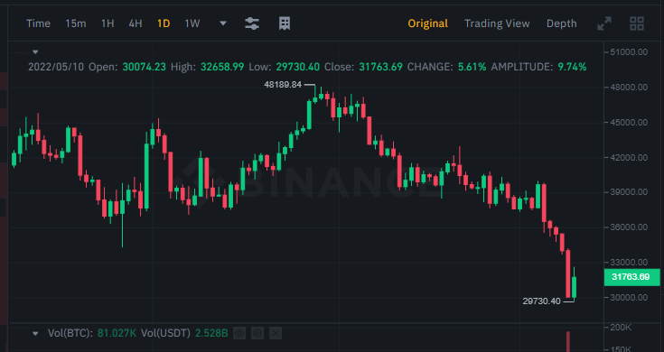This screenshot has width=664, height=352.
Task: Select the 4H candle interval
Action: click(x=136, y=23)
